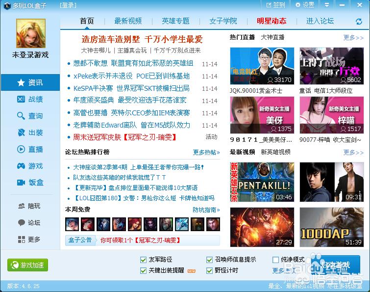
Task: Open the 防坑指南 link
Action: pos(206,210)
